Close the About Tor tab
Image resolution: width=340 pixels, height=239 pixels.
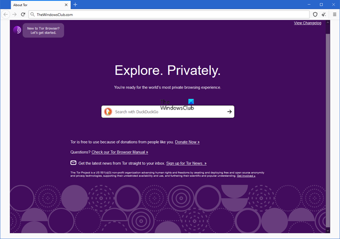(x=66, y=5)
